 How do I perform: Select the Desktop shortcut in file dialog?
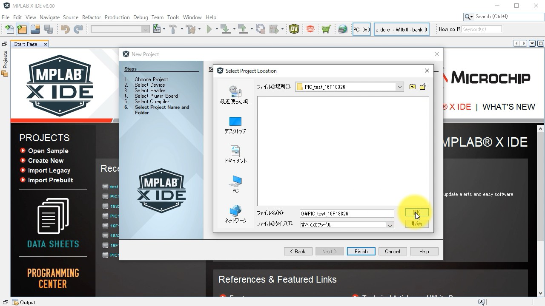click(235, 125)
